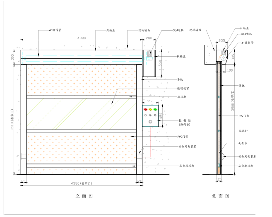The width and height of the screenshot is (272, 217).
Task: Select the transparent window panel of door
Action: click(x=82, y=115)
